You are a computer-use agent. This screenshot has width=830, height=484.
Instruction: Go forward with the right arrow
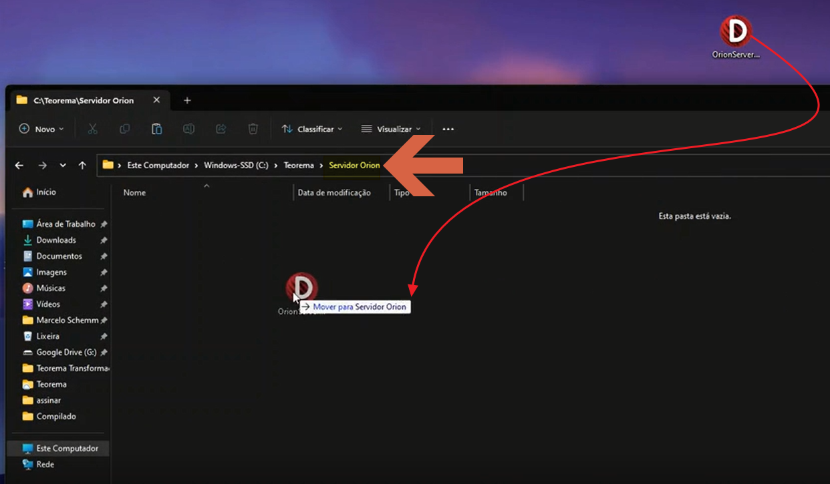(42, 166)
